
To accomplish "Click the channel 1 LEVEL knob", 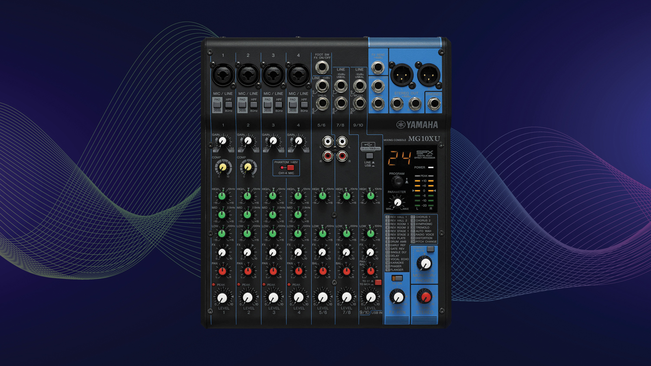I will click(x=222, y=297).
